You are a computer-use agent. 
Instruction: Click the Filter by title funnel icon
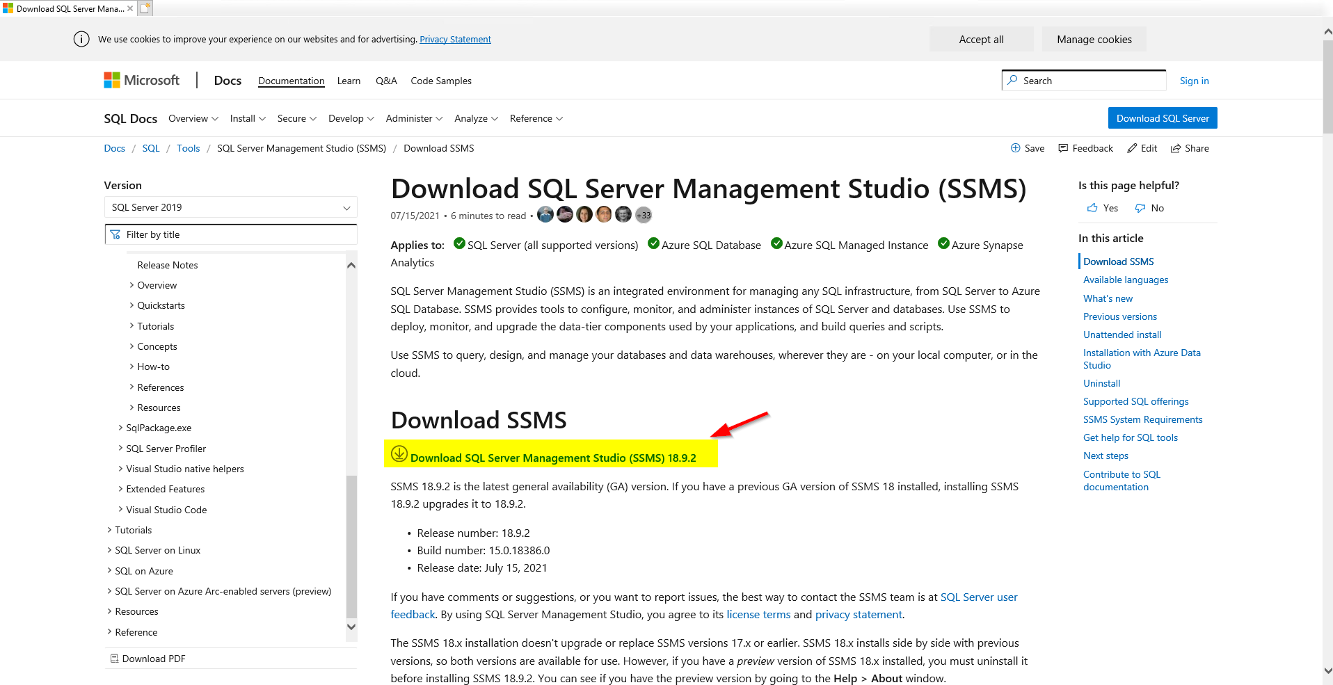coord(115,234)
